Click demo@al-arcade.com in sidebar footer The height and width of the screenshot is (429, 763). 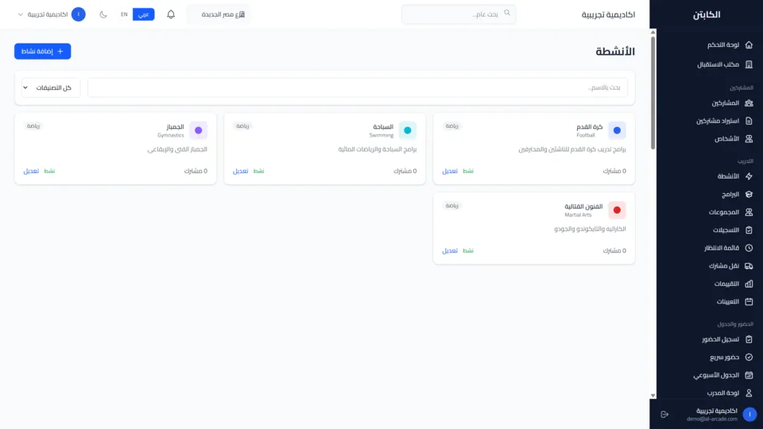(x=712, y=419)
